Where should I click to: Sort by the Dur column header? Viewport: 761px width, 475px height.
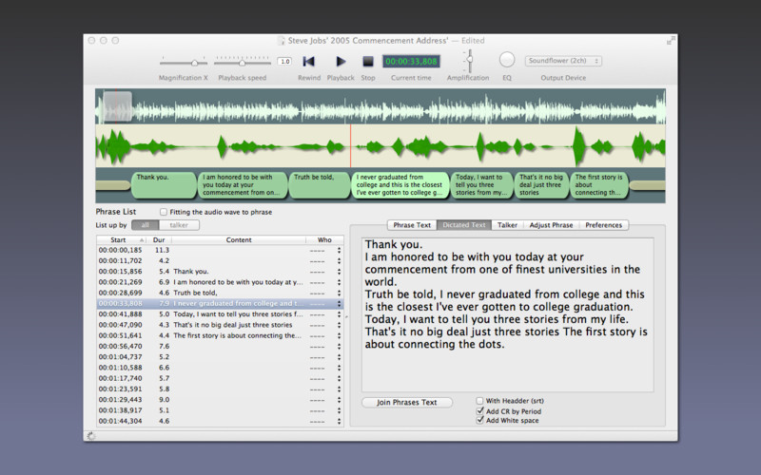pyautogui.click(x=159, y=240)
